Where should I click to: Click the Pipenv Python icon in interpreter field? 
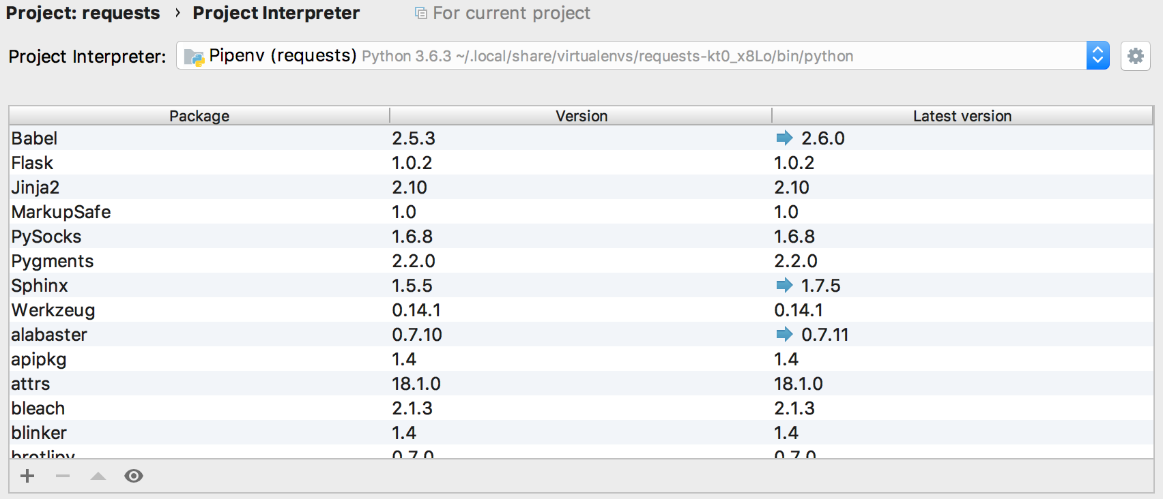click(x=195, y=57)
